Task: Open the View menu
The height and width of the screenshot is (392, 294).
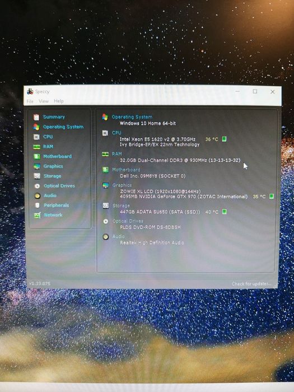Action: click(x=44, y=101)
